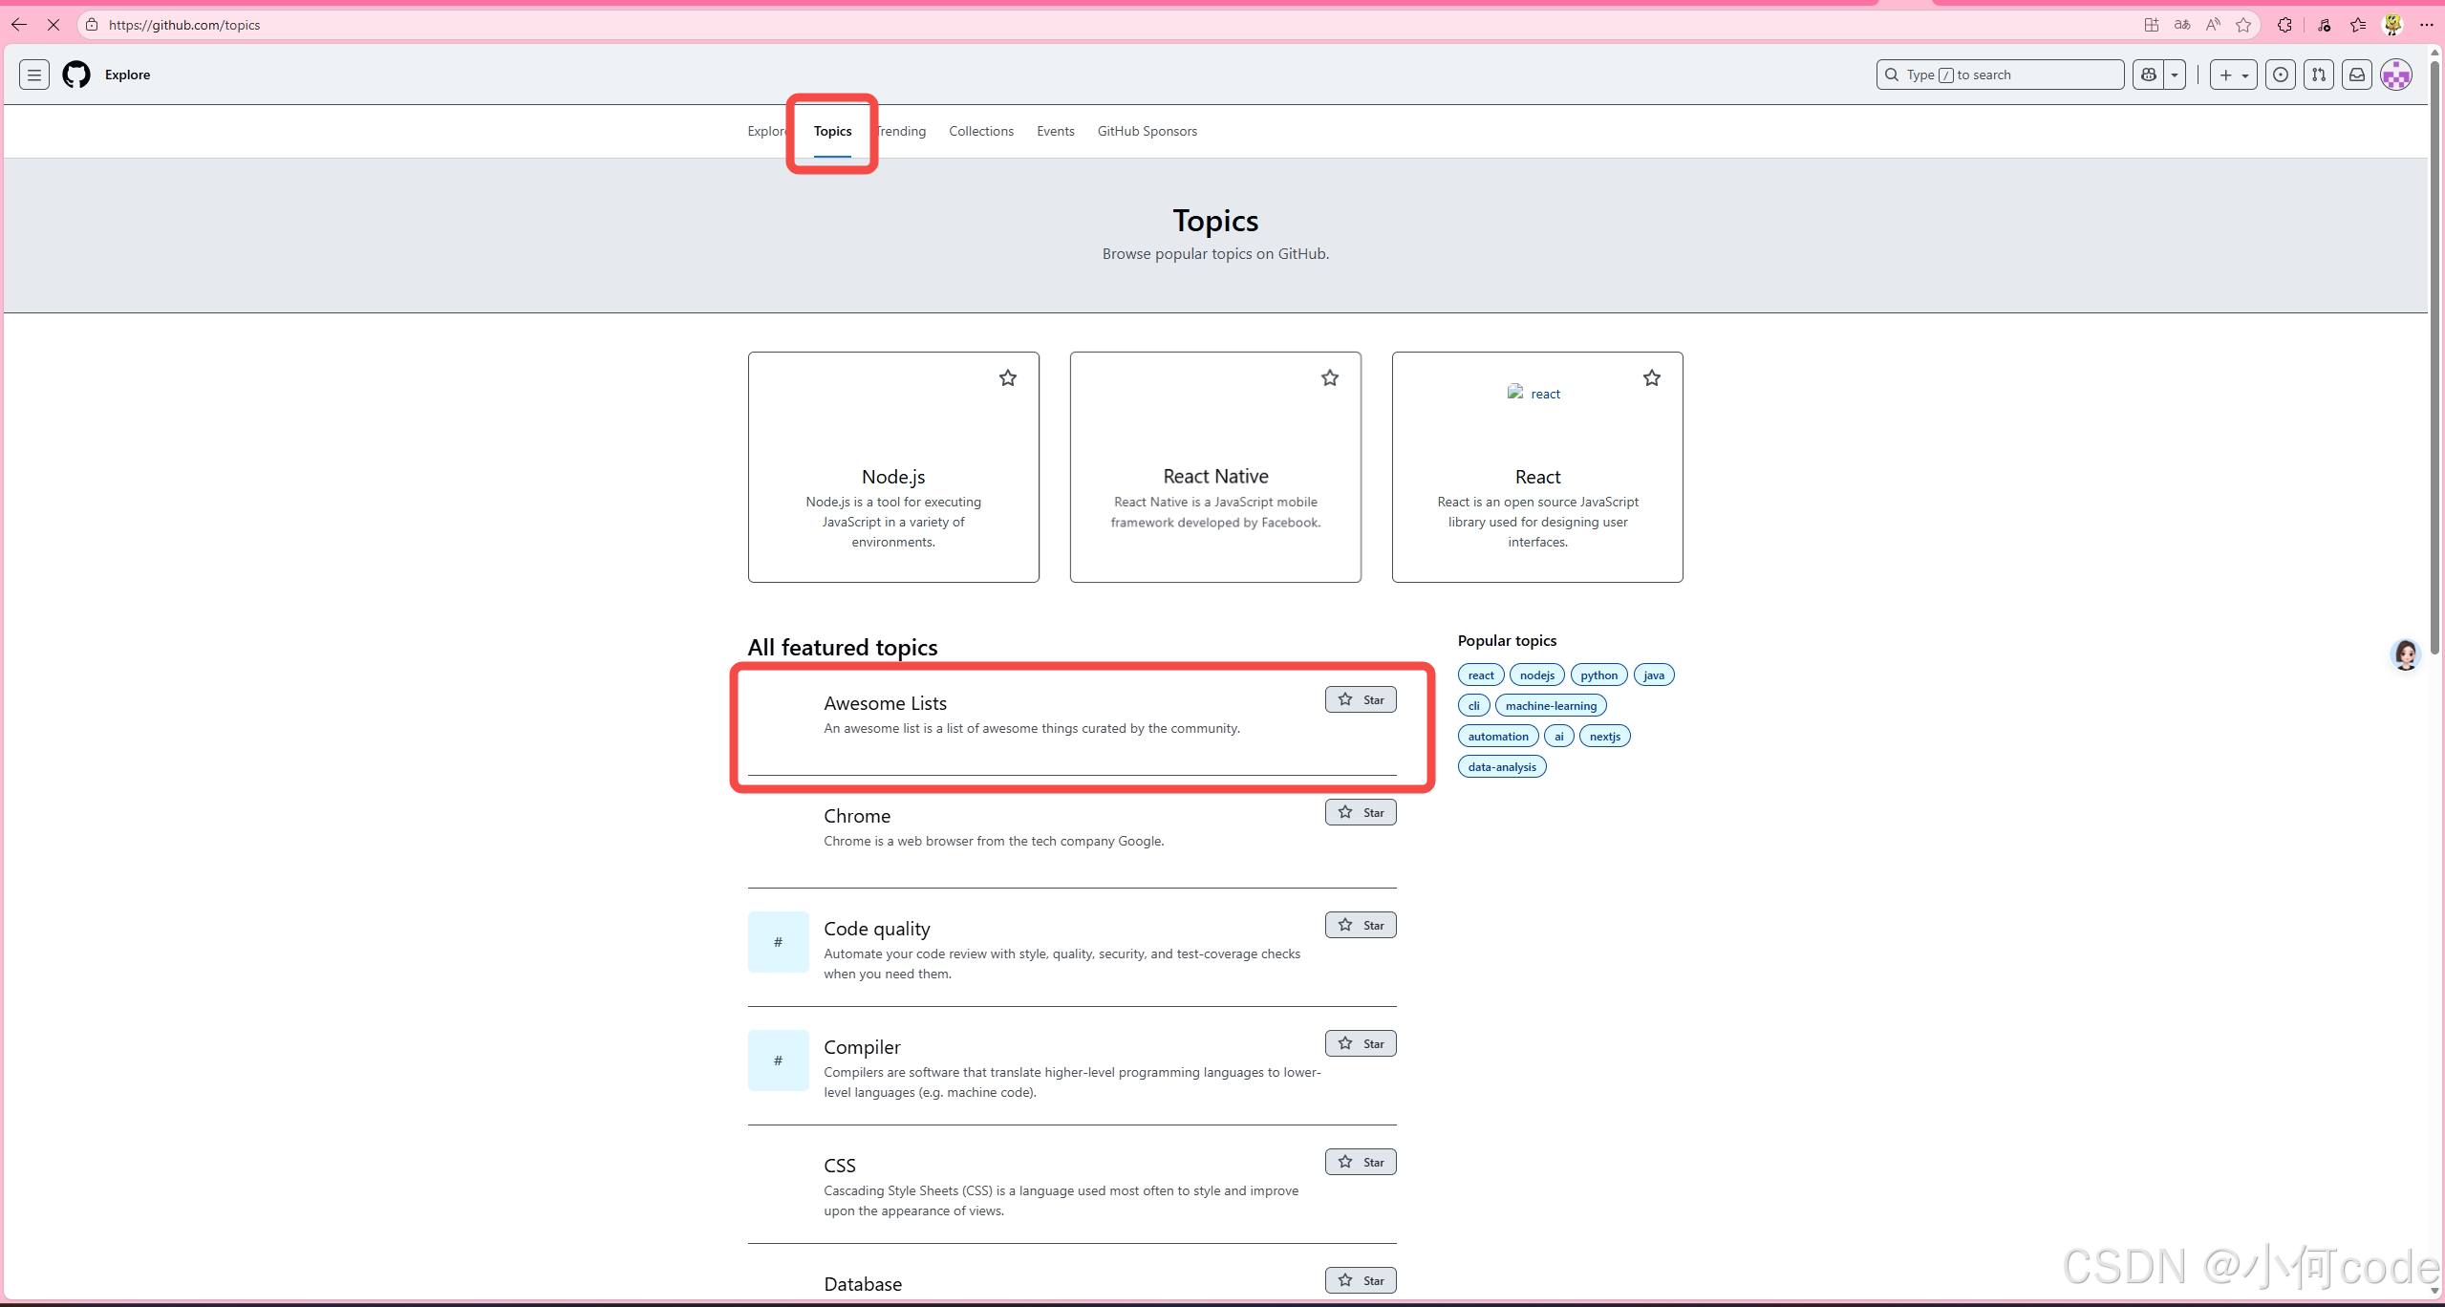
Task: Open the user avatar account menu
Action: 2395,75
